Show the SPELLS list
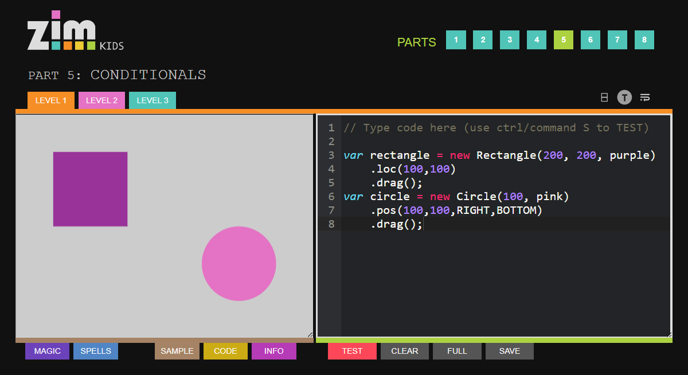688x375 pixels. pos(96,351)
